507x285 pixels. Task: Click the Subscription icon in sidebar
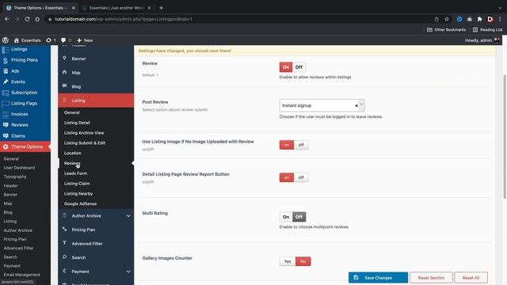(x=6, y=93)
